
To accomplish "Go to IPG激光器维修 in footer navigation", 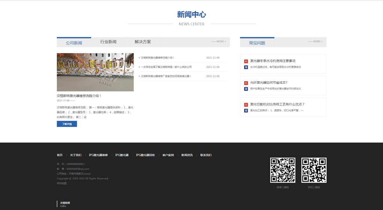I will 98,155.
